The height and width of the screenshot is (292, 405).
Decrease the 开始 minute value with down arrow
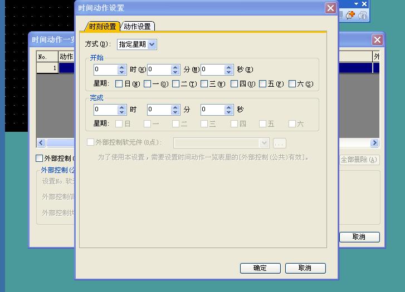point(175,72)
